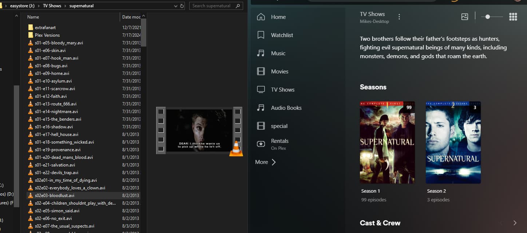This screenshot has height=233, width=527.
Task: Click the search magnifier icon in Explorer
Action: click(x=238, y=6)
